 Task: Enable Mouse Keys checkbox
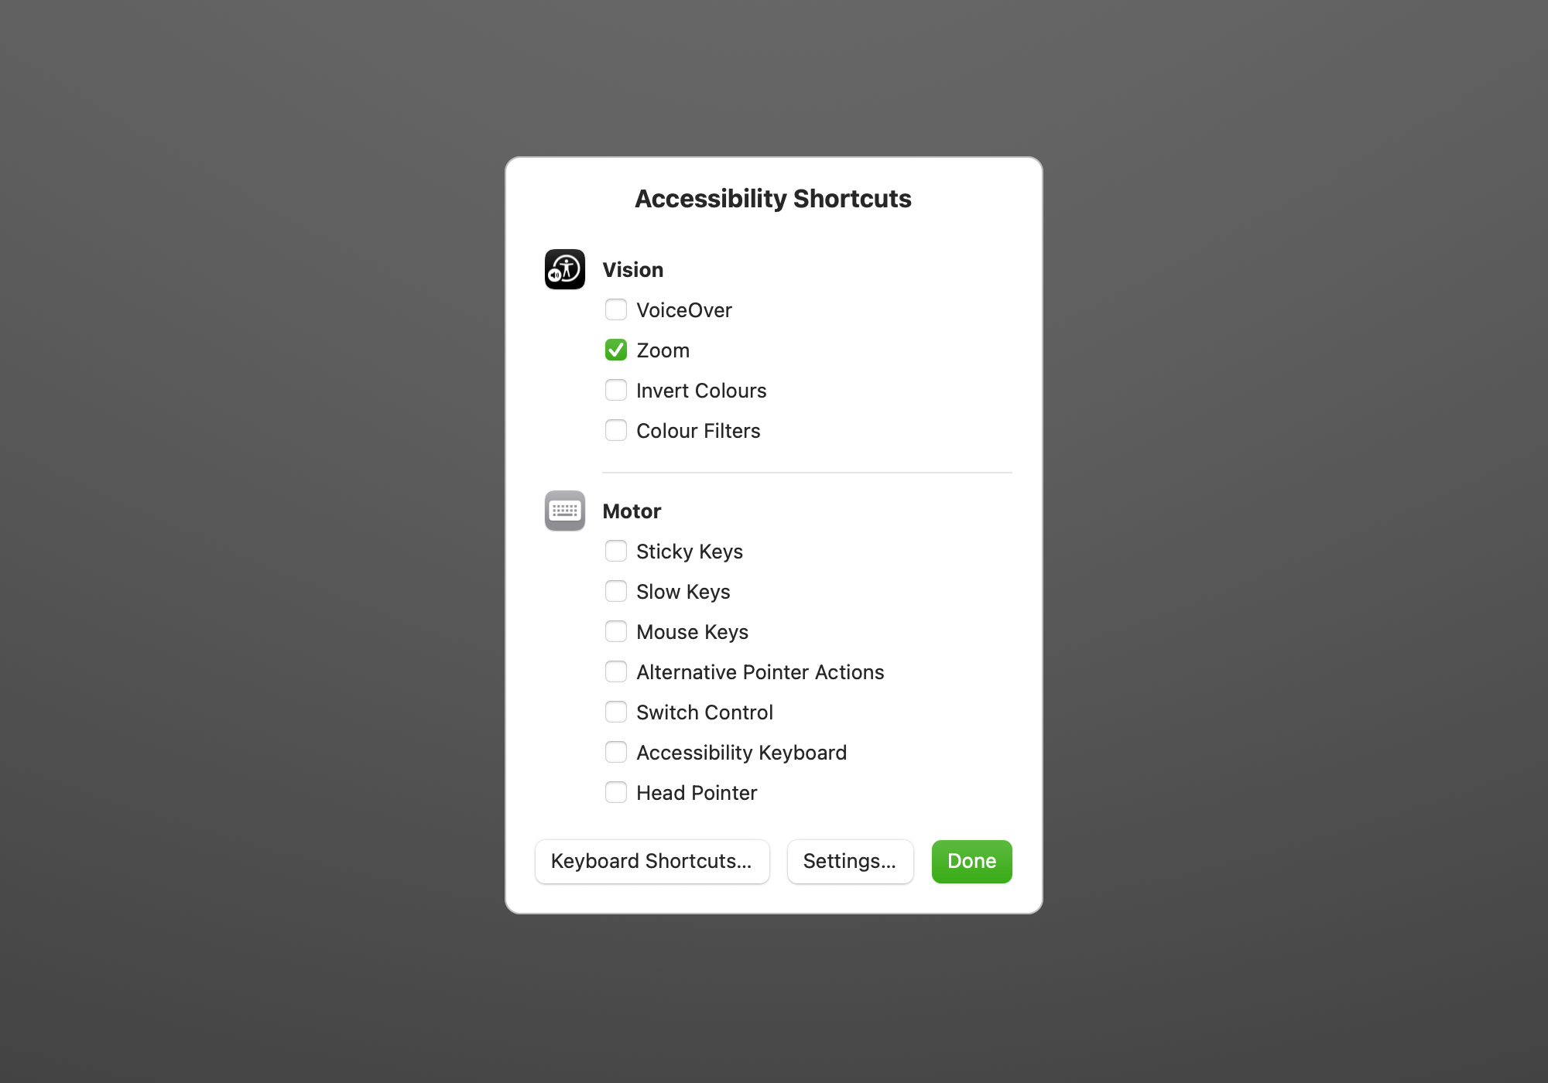click(616, 631)
